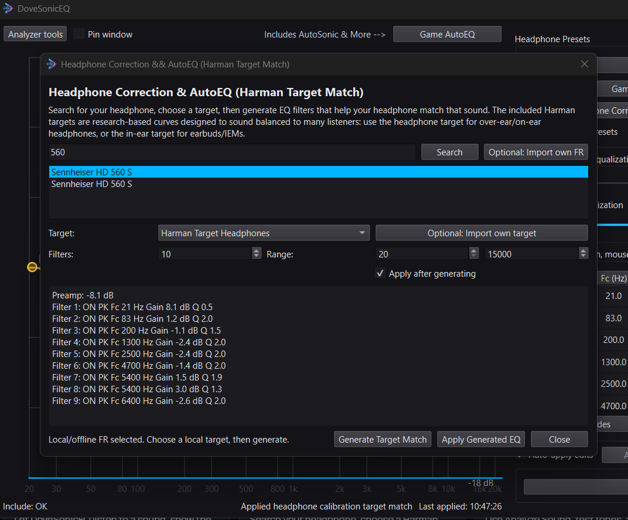Click the Includes AutoSonic & More label

[x=325, y=35]
